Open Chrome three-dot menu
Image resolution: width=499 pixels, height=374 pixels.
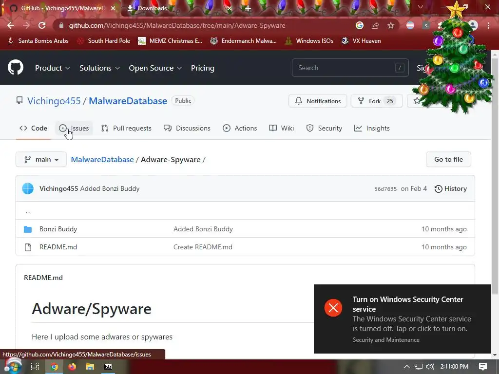488,25
